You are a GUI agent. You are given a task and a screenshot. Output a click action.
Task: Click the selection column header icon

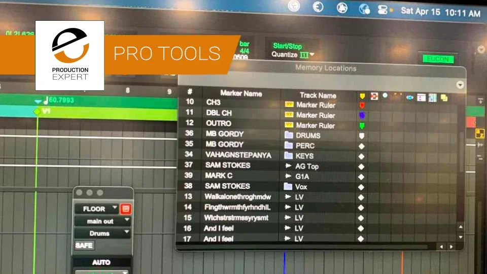click(374, 96)
